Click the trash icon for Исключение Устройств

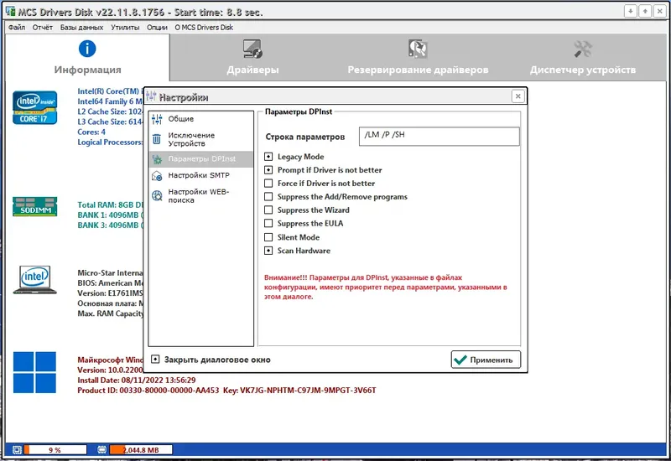click(x=157, y=139)
